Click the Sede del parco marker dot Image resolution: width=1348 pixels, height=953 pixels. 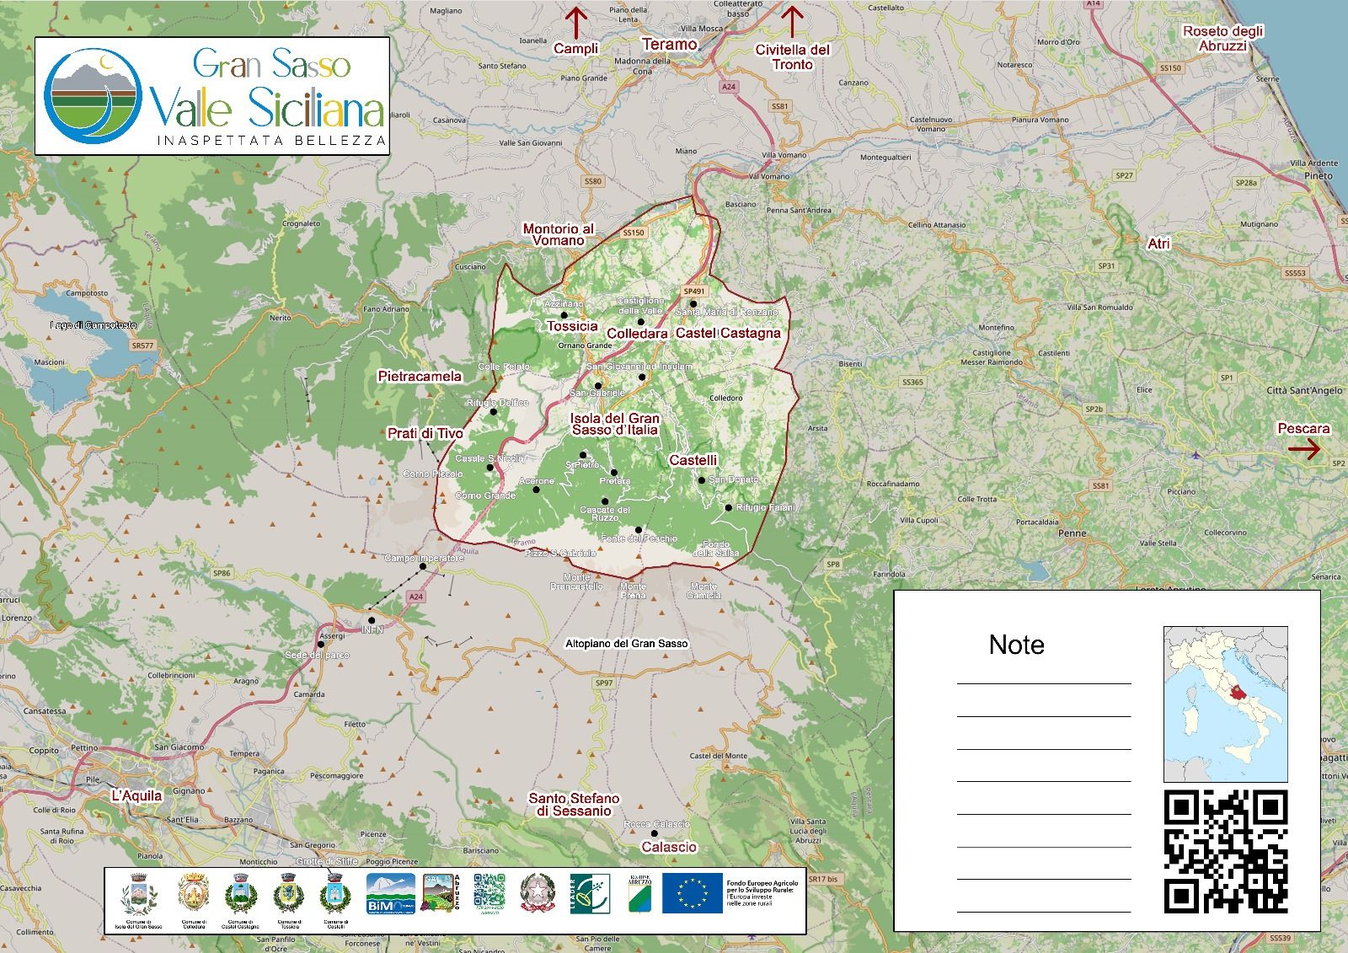click(x=320, y=645)
